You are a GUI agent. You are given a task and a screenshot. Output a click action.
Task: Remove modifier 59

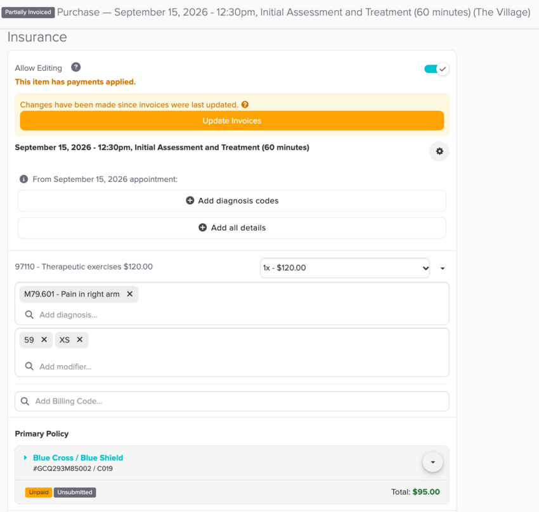pos(44,340)
